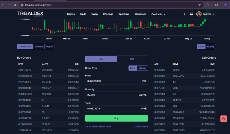The height and width of the screenshot is (134, 230).
Task: Expand the Contracts dropdown menu
Action: pos(158,14)
